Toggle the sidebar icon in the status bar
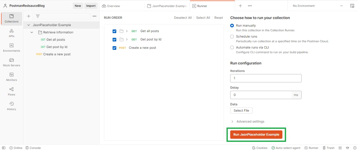This screenshot has height=151, width=358. (x=4, y=148)
